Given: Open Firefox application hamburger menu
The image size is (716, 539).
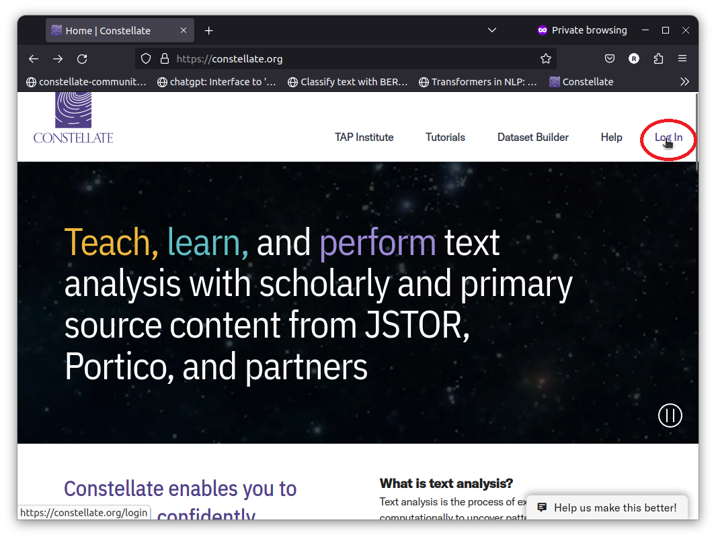Looking at the screenshot, I should [682, 58].
